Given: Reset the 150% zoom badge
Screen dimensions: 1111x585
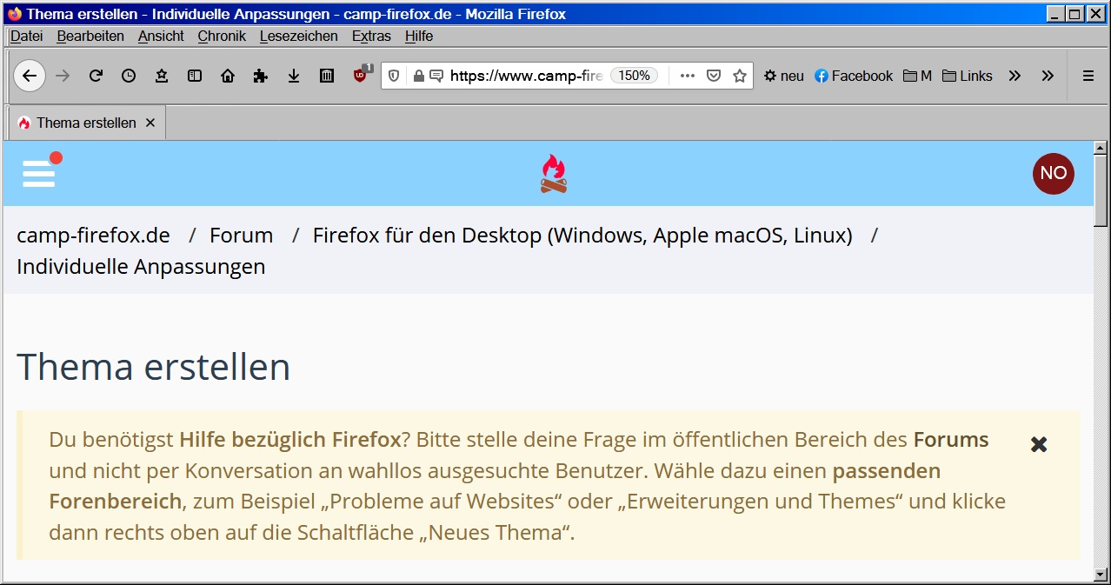Looking at the screenshot, I should 635,76.
